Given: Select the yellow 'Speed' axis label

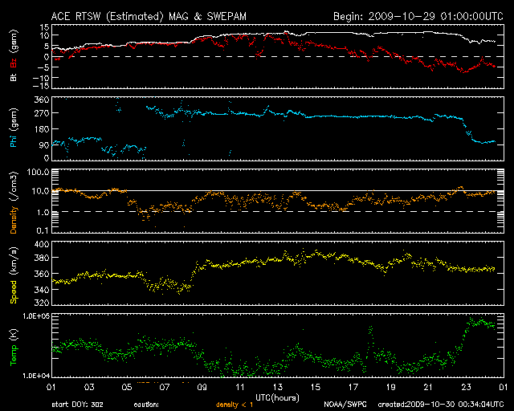Looking at the screenshot, I should pos(14,292).
